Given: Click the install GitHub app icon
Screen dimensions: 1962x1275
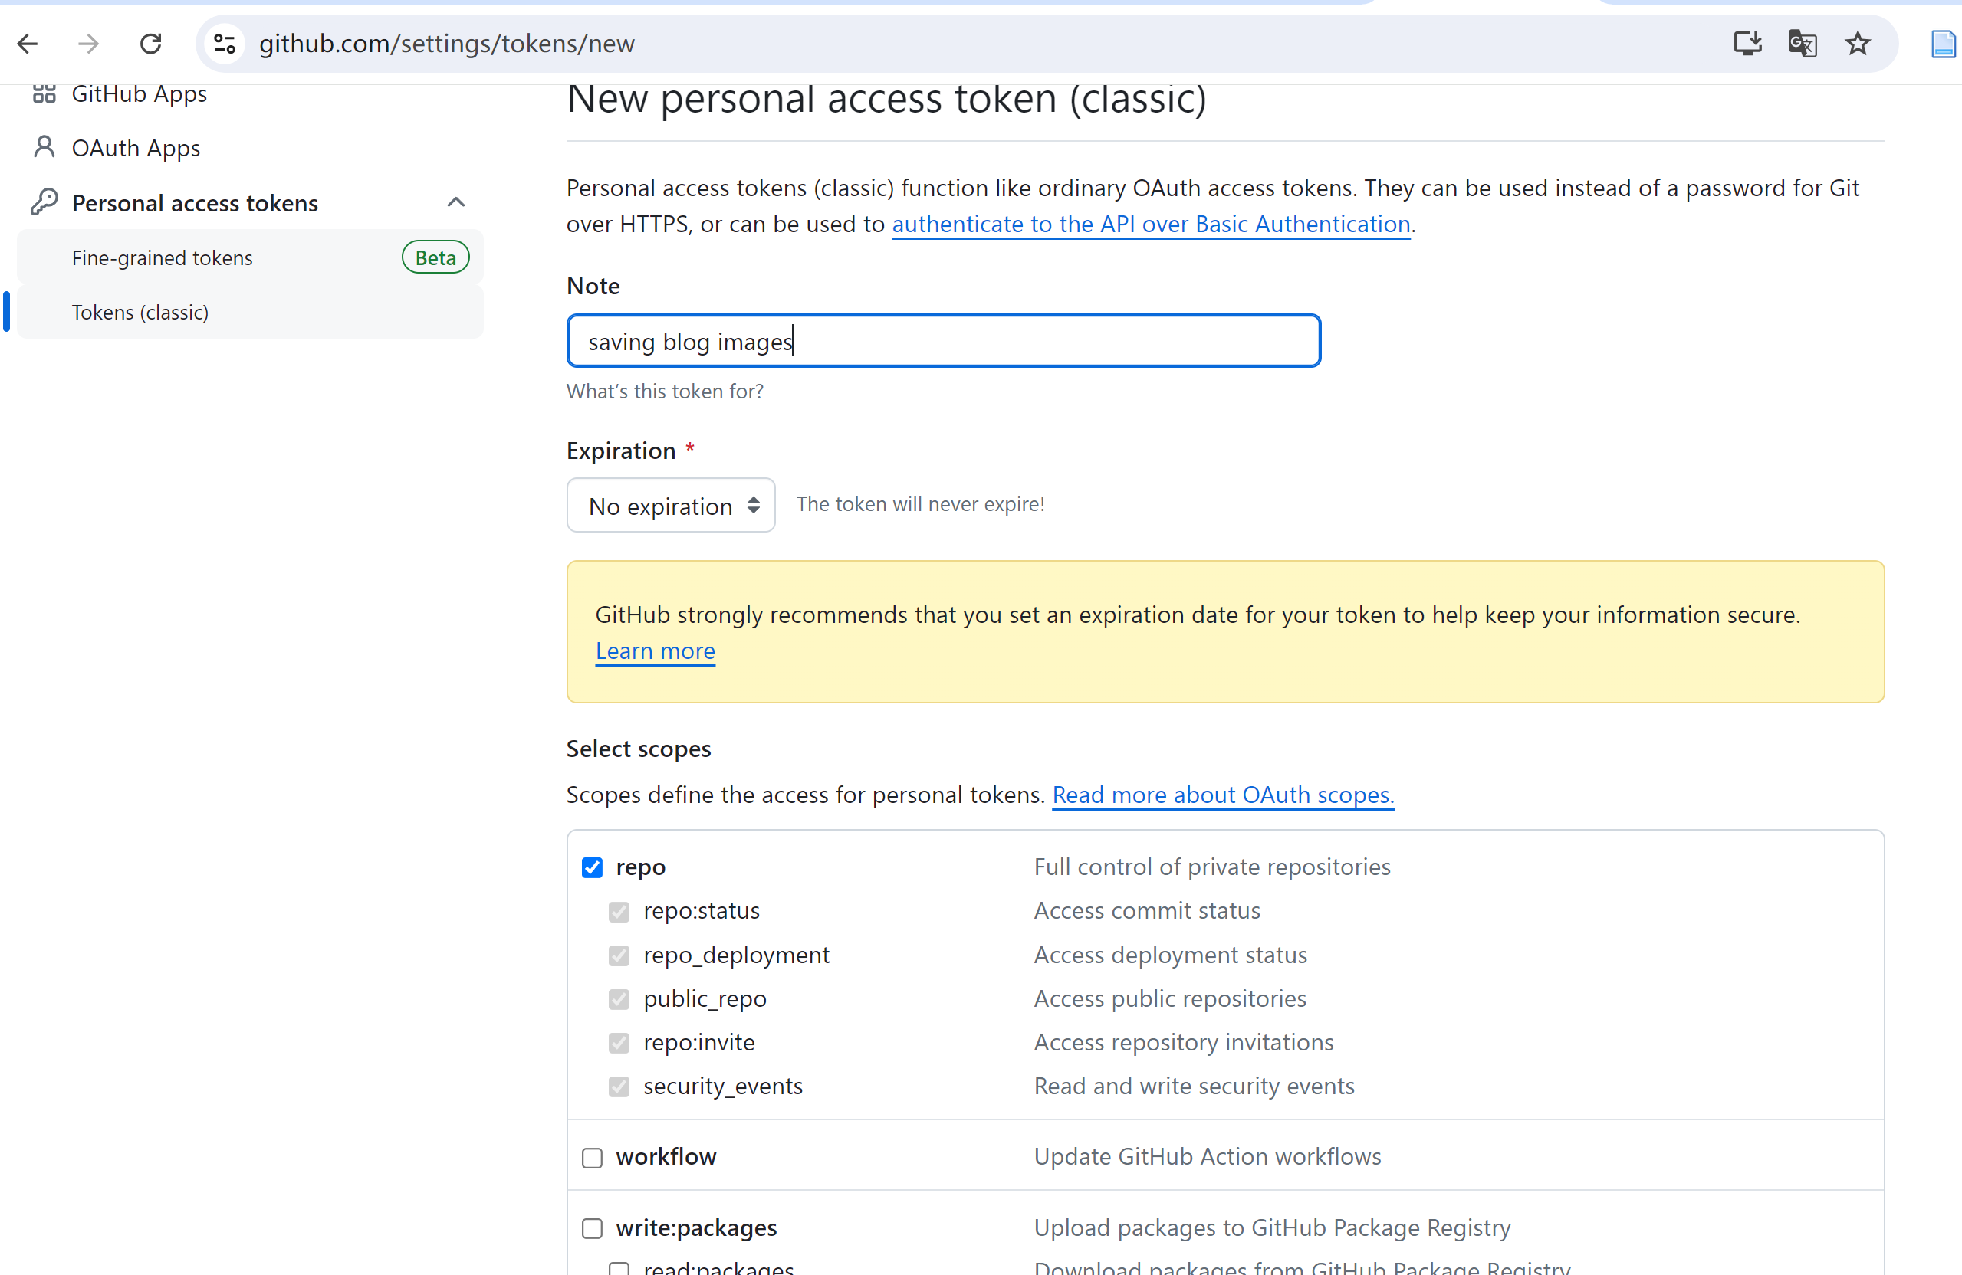Looking at the screenshot, I should 1747,44.
